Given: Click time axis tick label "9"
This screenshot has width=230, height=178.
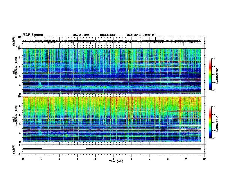Looking at the screenshot, I should pos(186,159).
